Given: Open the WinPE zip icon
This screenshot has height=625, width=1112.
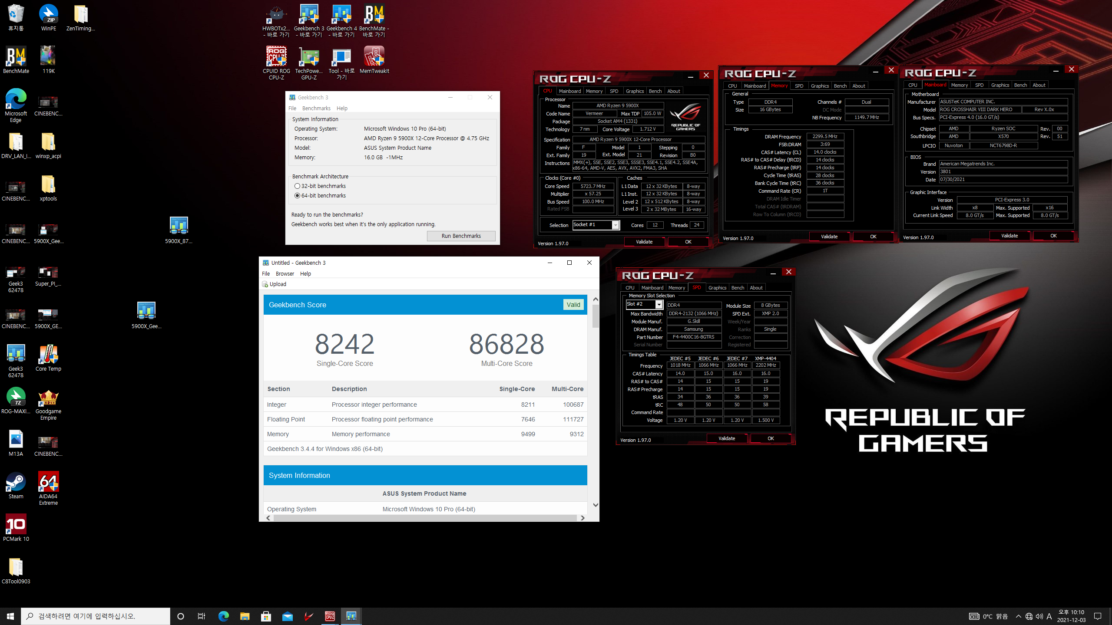Looking at the screenshot, I should pyautogui.click(x=49, y=17).
